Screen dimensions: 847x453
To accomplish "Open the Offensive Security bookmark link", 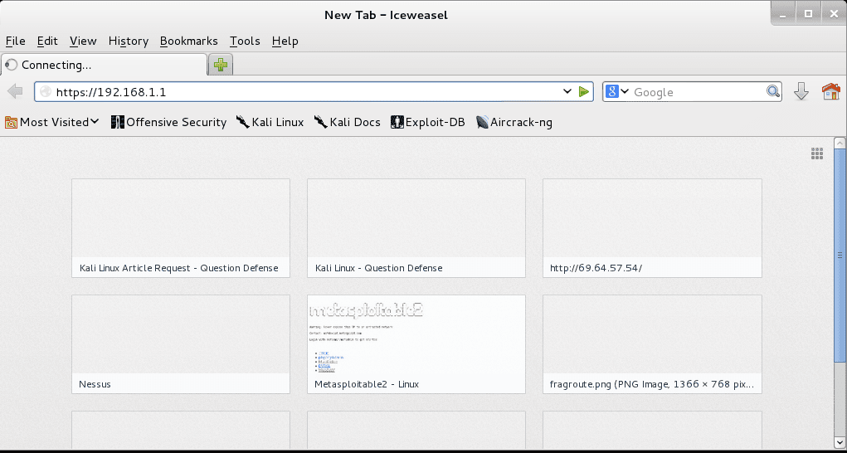I will (168, 122).
